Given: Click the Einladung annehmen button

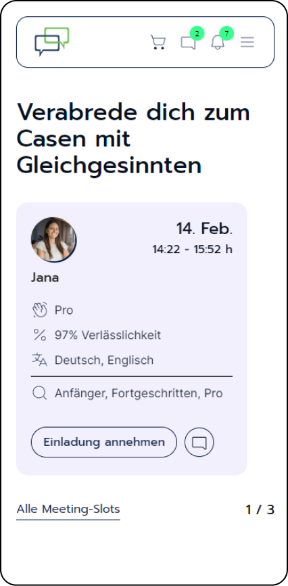Looking at the screenshot, I should (x=104, y=442).
